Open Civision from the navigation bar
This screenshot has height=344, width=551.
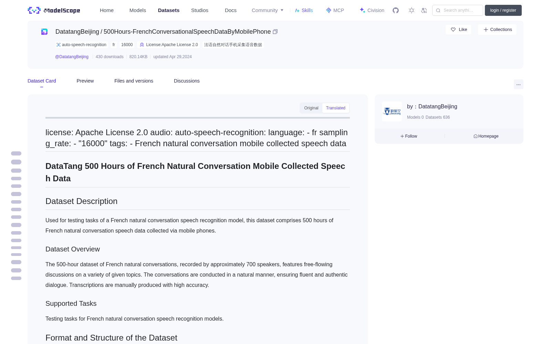[372, 10]
